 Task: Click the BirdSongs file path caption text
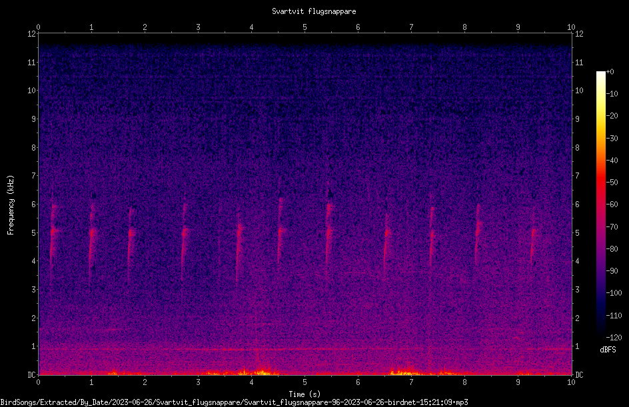235,402
